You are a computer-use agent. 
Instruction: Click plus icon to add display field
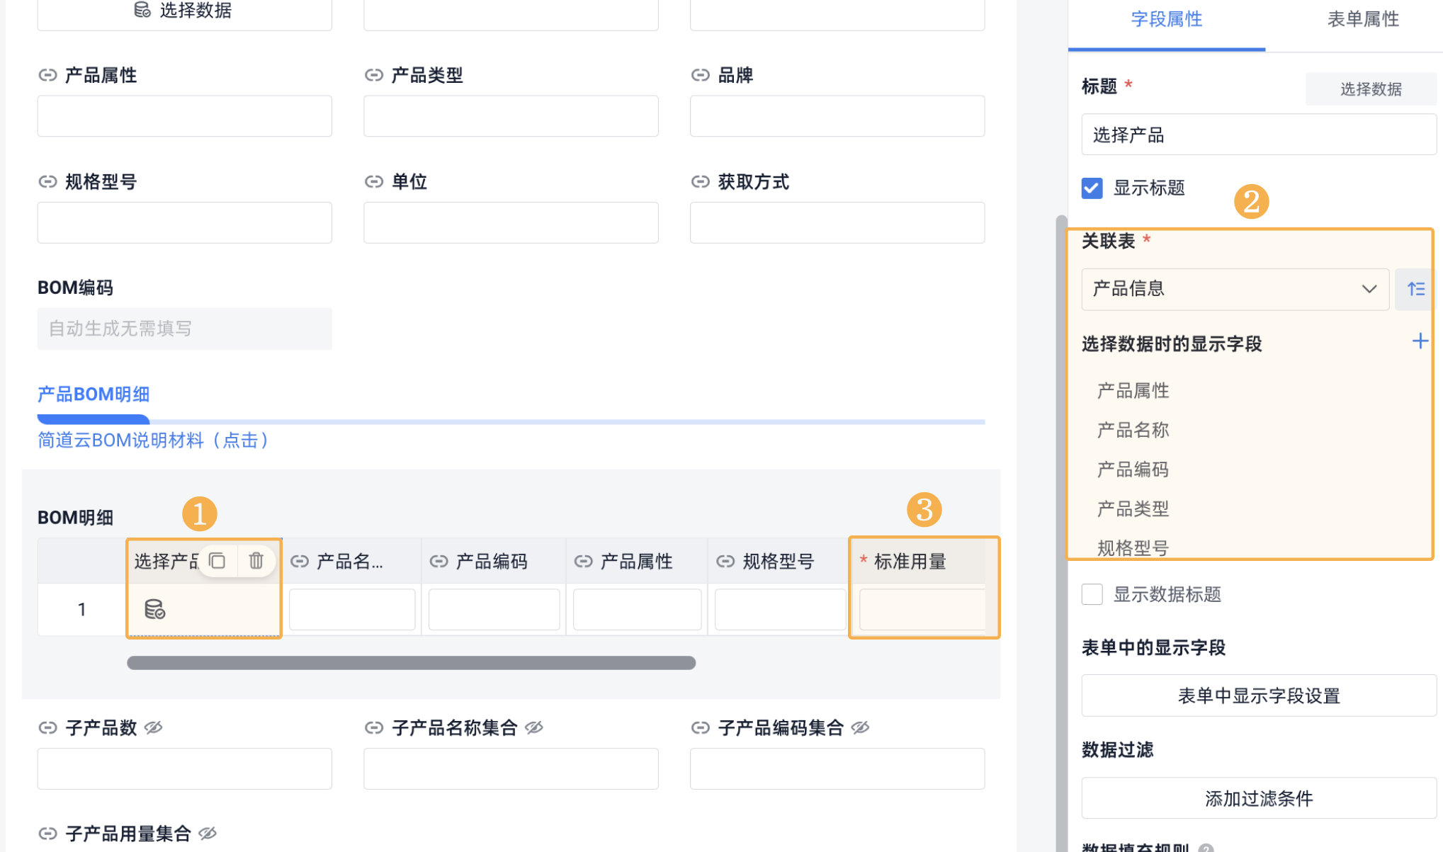coord(1420,341)
